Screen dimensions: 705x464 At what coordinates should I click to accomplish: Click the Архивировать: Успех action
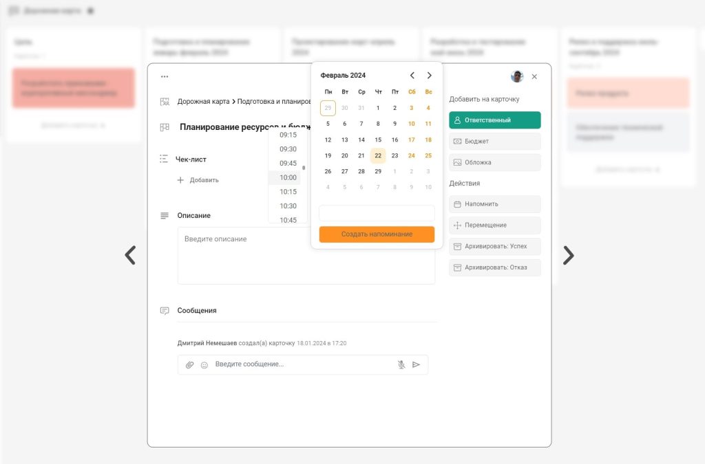coord(494,246)
